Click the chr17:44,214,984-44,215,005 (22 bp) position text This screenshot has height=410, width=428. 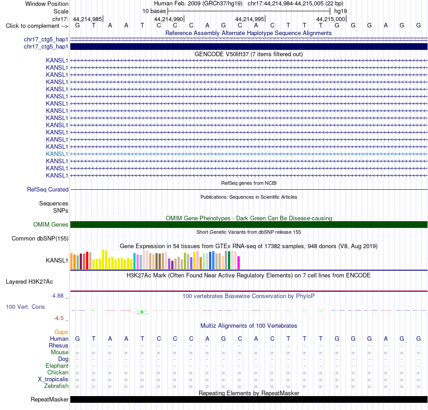click(296, 4)
